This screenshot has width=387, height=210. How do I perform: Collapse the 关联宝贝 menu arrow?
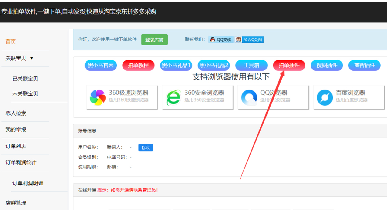tap(32, 58)
